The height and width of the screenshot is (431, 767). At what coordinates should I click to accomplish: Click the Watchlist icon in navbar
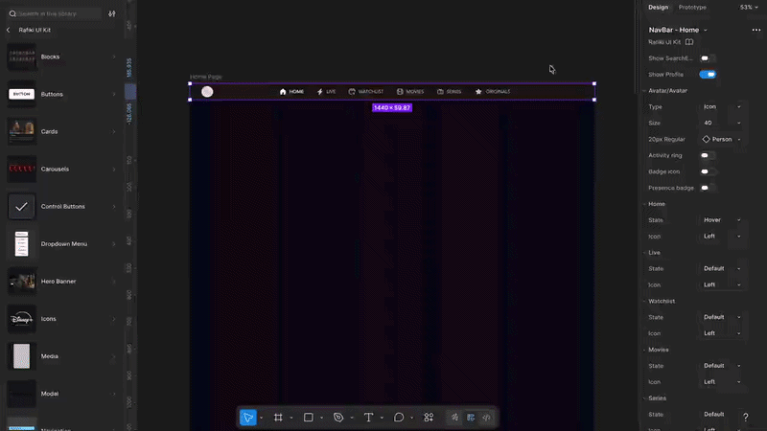(352, 91)
